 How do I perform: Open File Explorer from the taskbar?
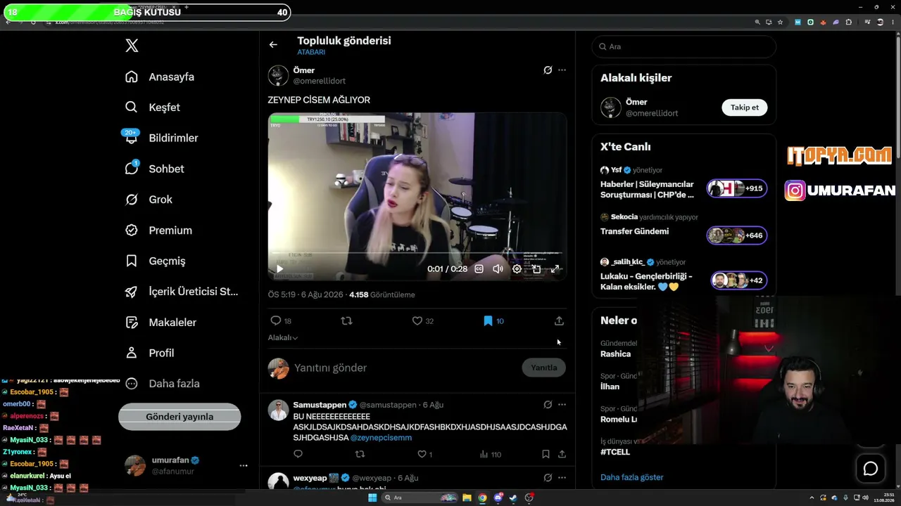[467, 498]
